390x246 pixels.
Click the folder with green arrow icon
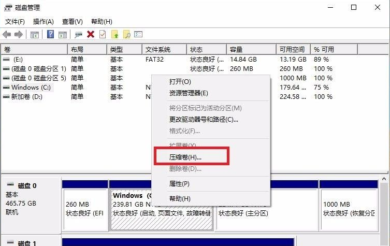pyautogui.click(x=115, y=35)
